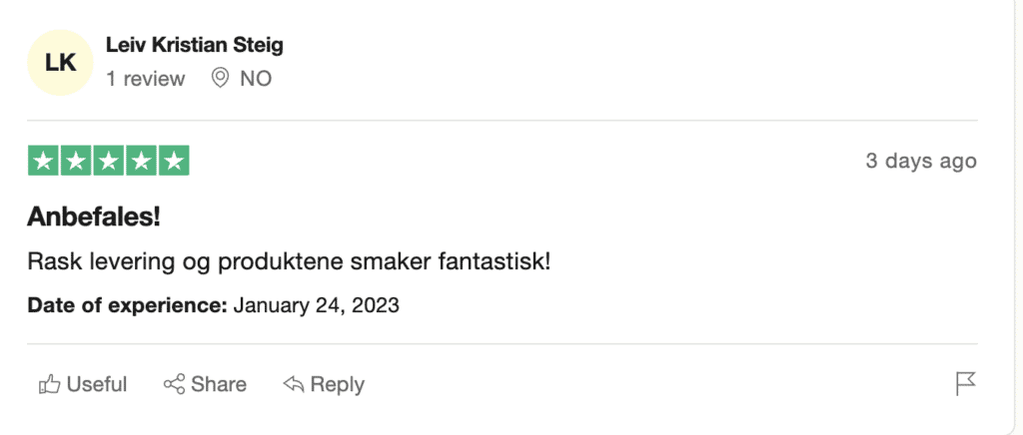The width and height of the screenshot is (1023, 435).
Task: Click the location pin icon
Action: 221,78
